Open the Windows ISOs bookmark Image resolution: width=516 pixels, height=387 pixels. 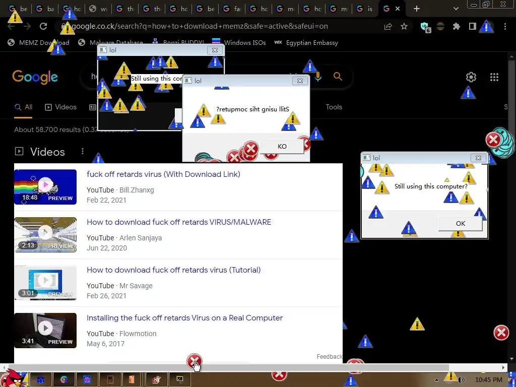point(239,43)
